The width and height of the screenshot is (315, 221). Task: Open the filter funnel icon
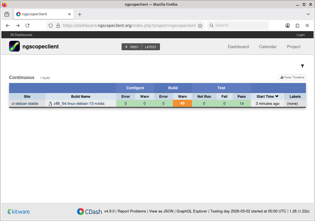(303, 66)
